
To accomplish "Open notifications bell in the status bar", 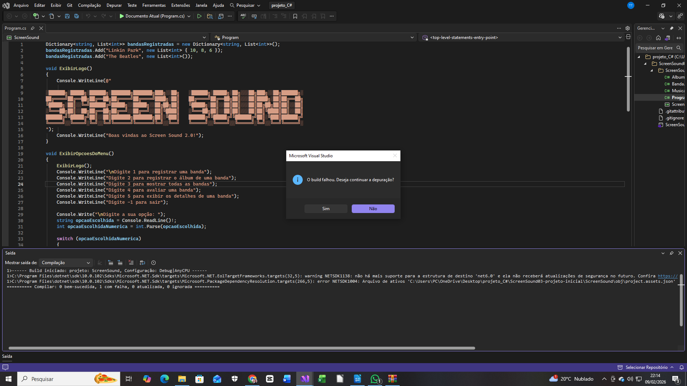I will coord(682,367).
